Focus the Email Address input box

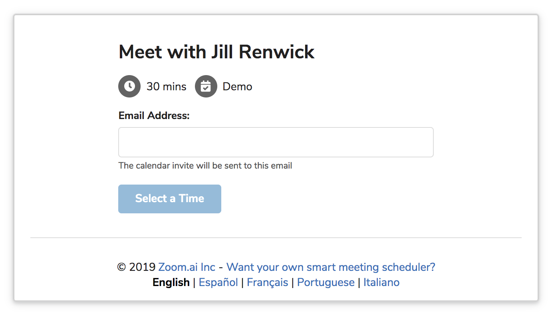pyautogui.click(x=276, y=142)
